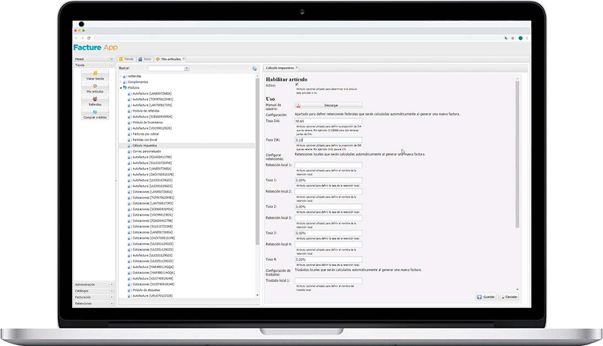Expand the Addendas tree node

coord(121,76)
